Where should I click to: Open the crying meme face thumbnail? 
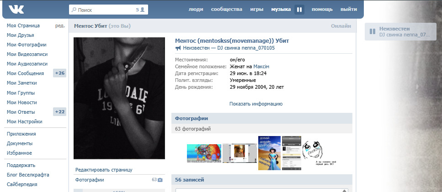pos(320,153)
